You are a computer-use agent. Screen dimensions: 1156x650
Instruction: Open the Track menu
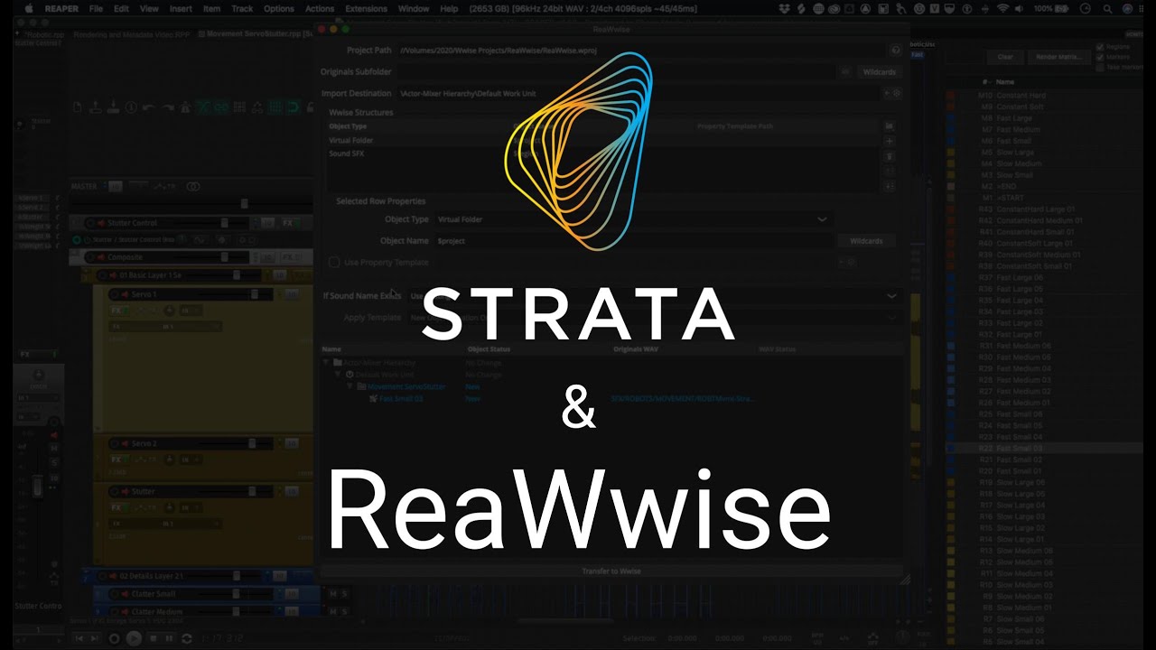242,8
